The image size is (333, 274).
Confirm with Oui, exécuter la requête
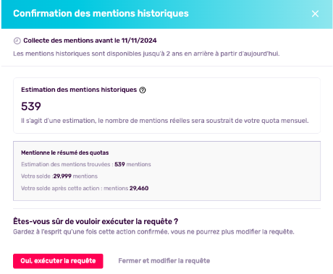(58, 261)
